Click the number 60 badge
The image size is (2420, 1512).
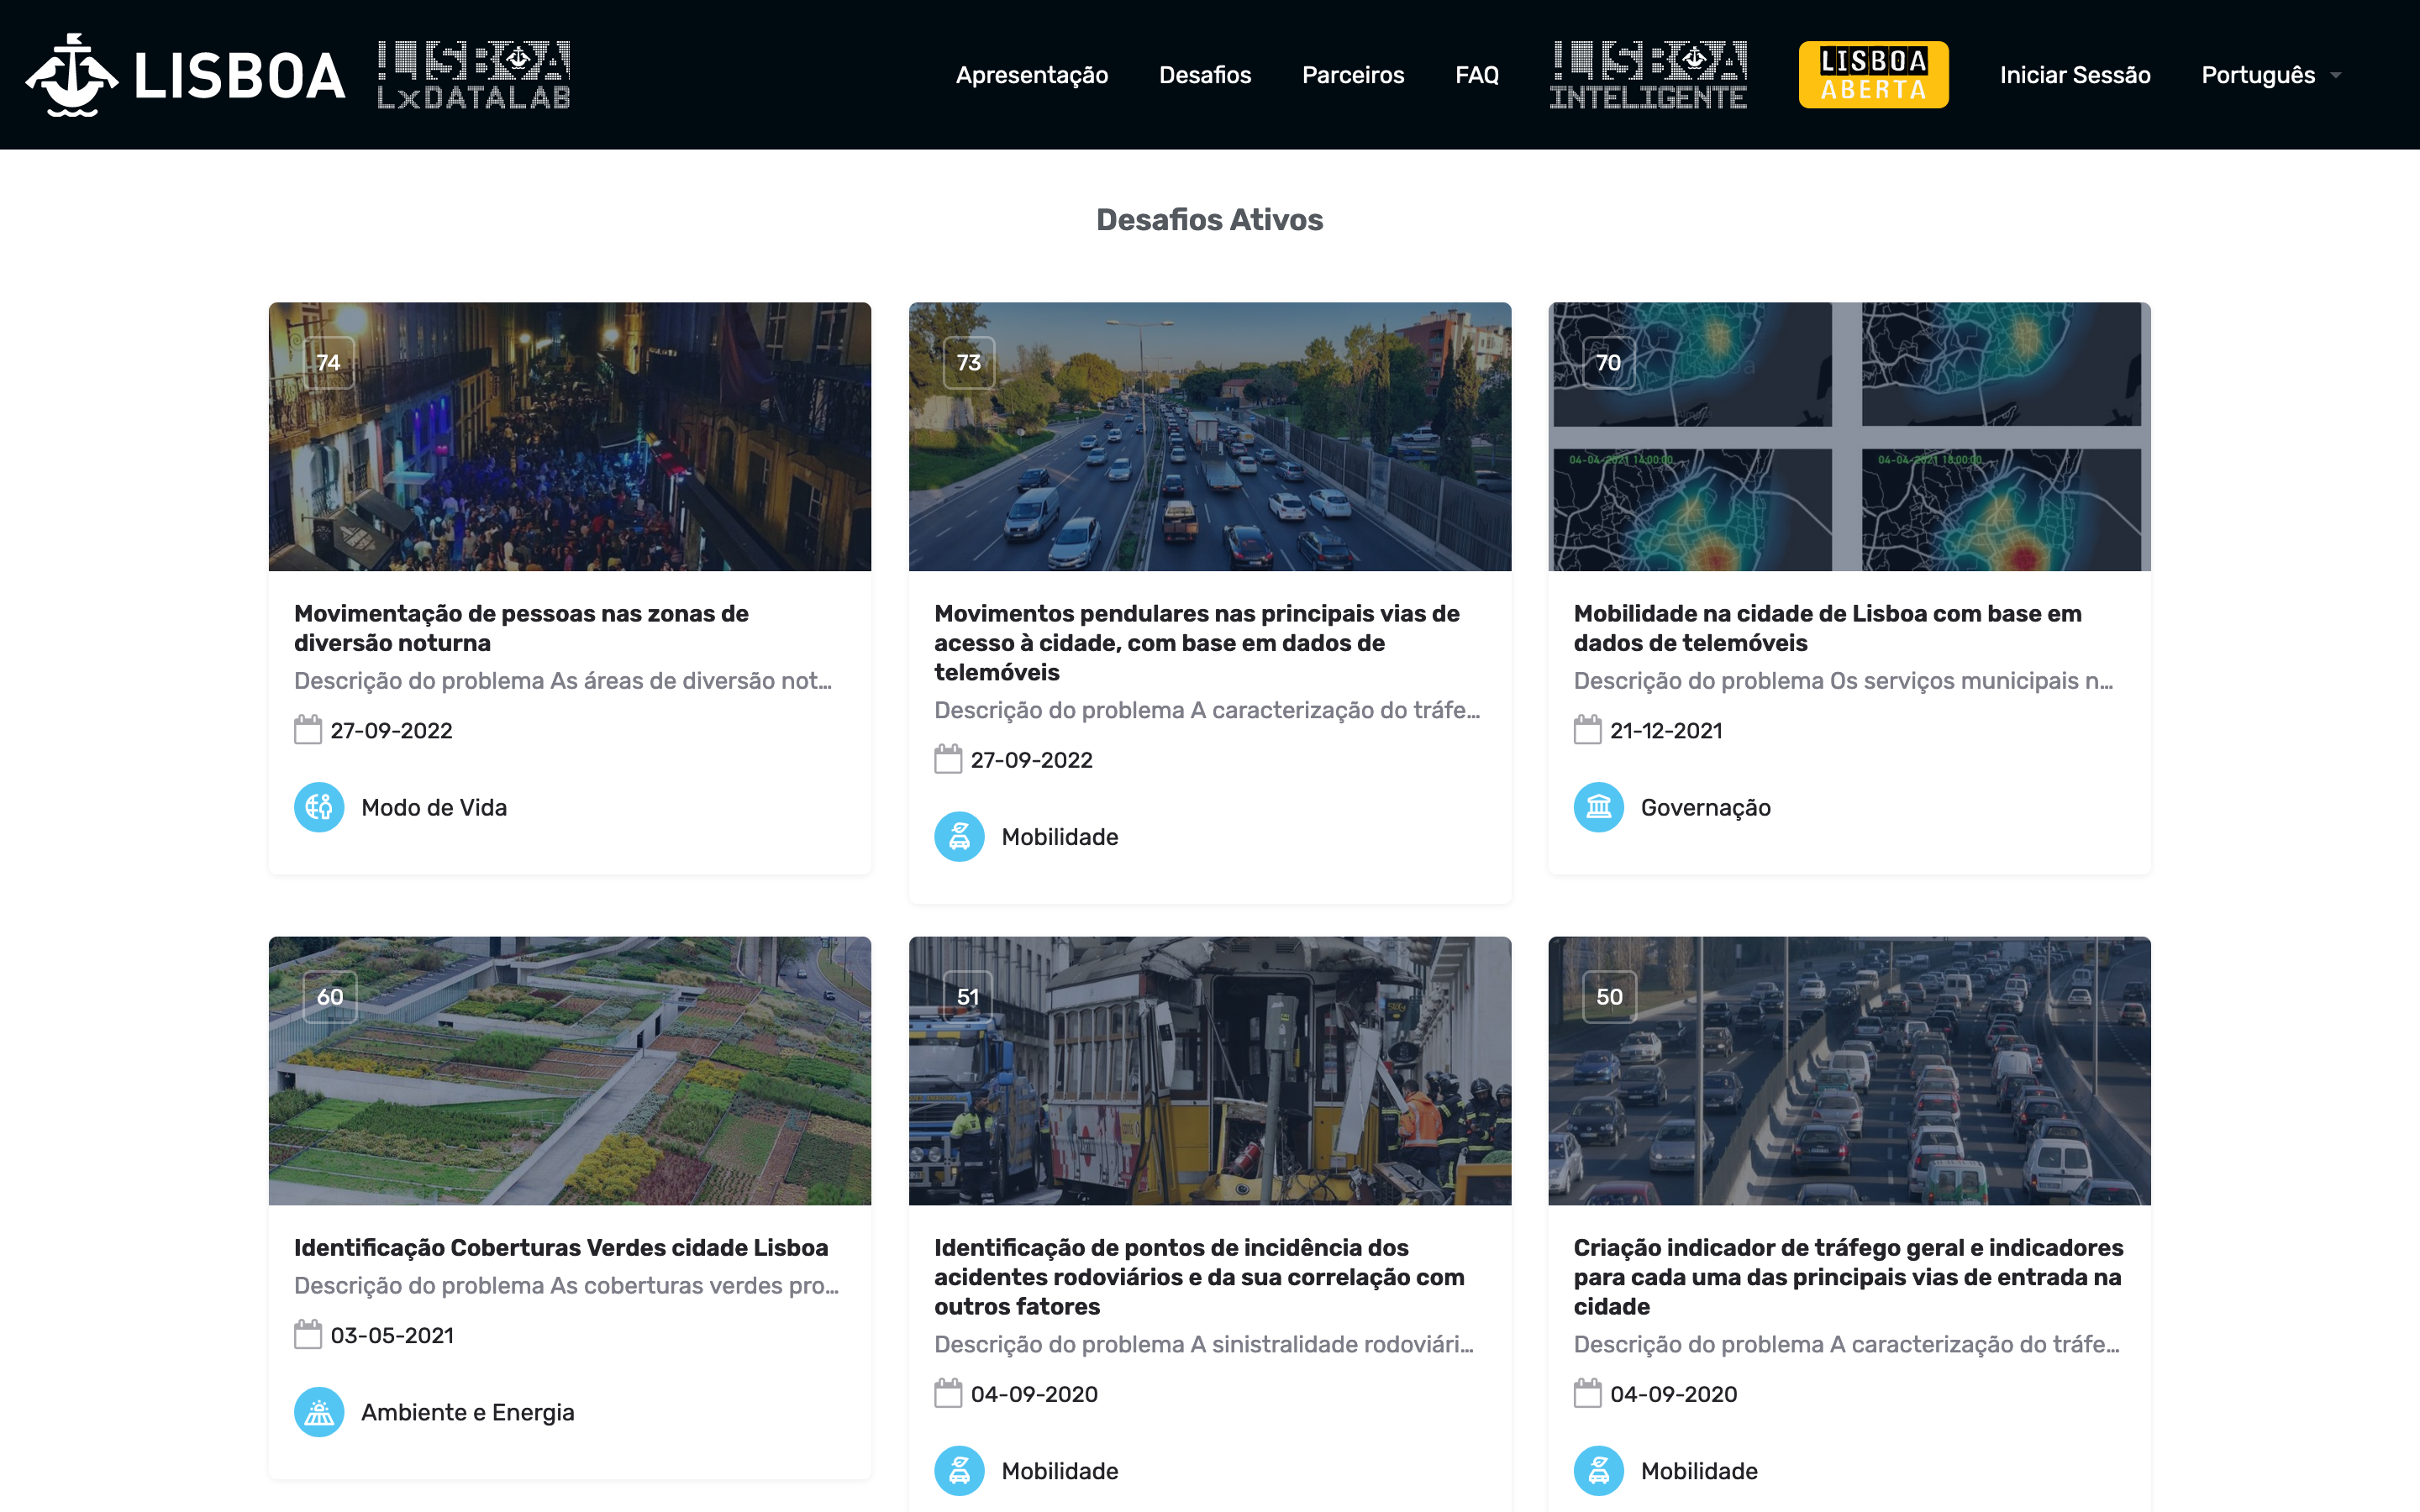click(x=330, y=996)
